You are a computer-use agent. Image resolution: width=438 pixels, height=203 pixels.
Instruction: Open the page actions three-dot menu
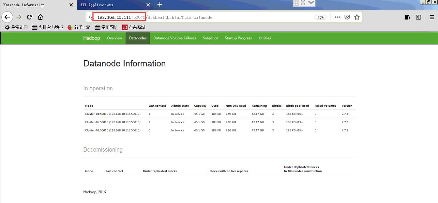pyautogui.click(x=338, y=17)
